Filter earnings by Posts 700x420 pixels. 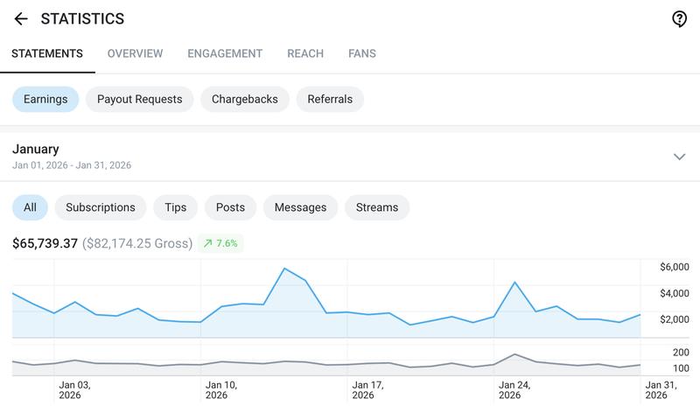pyautogui.click(x=230, y=207)
